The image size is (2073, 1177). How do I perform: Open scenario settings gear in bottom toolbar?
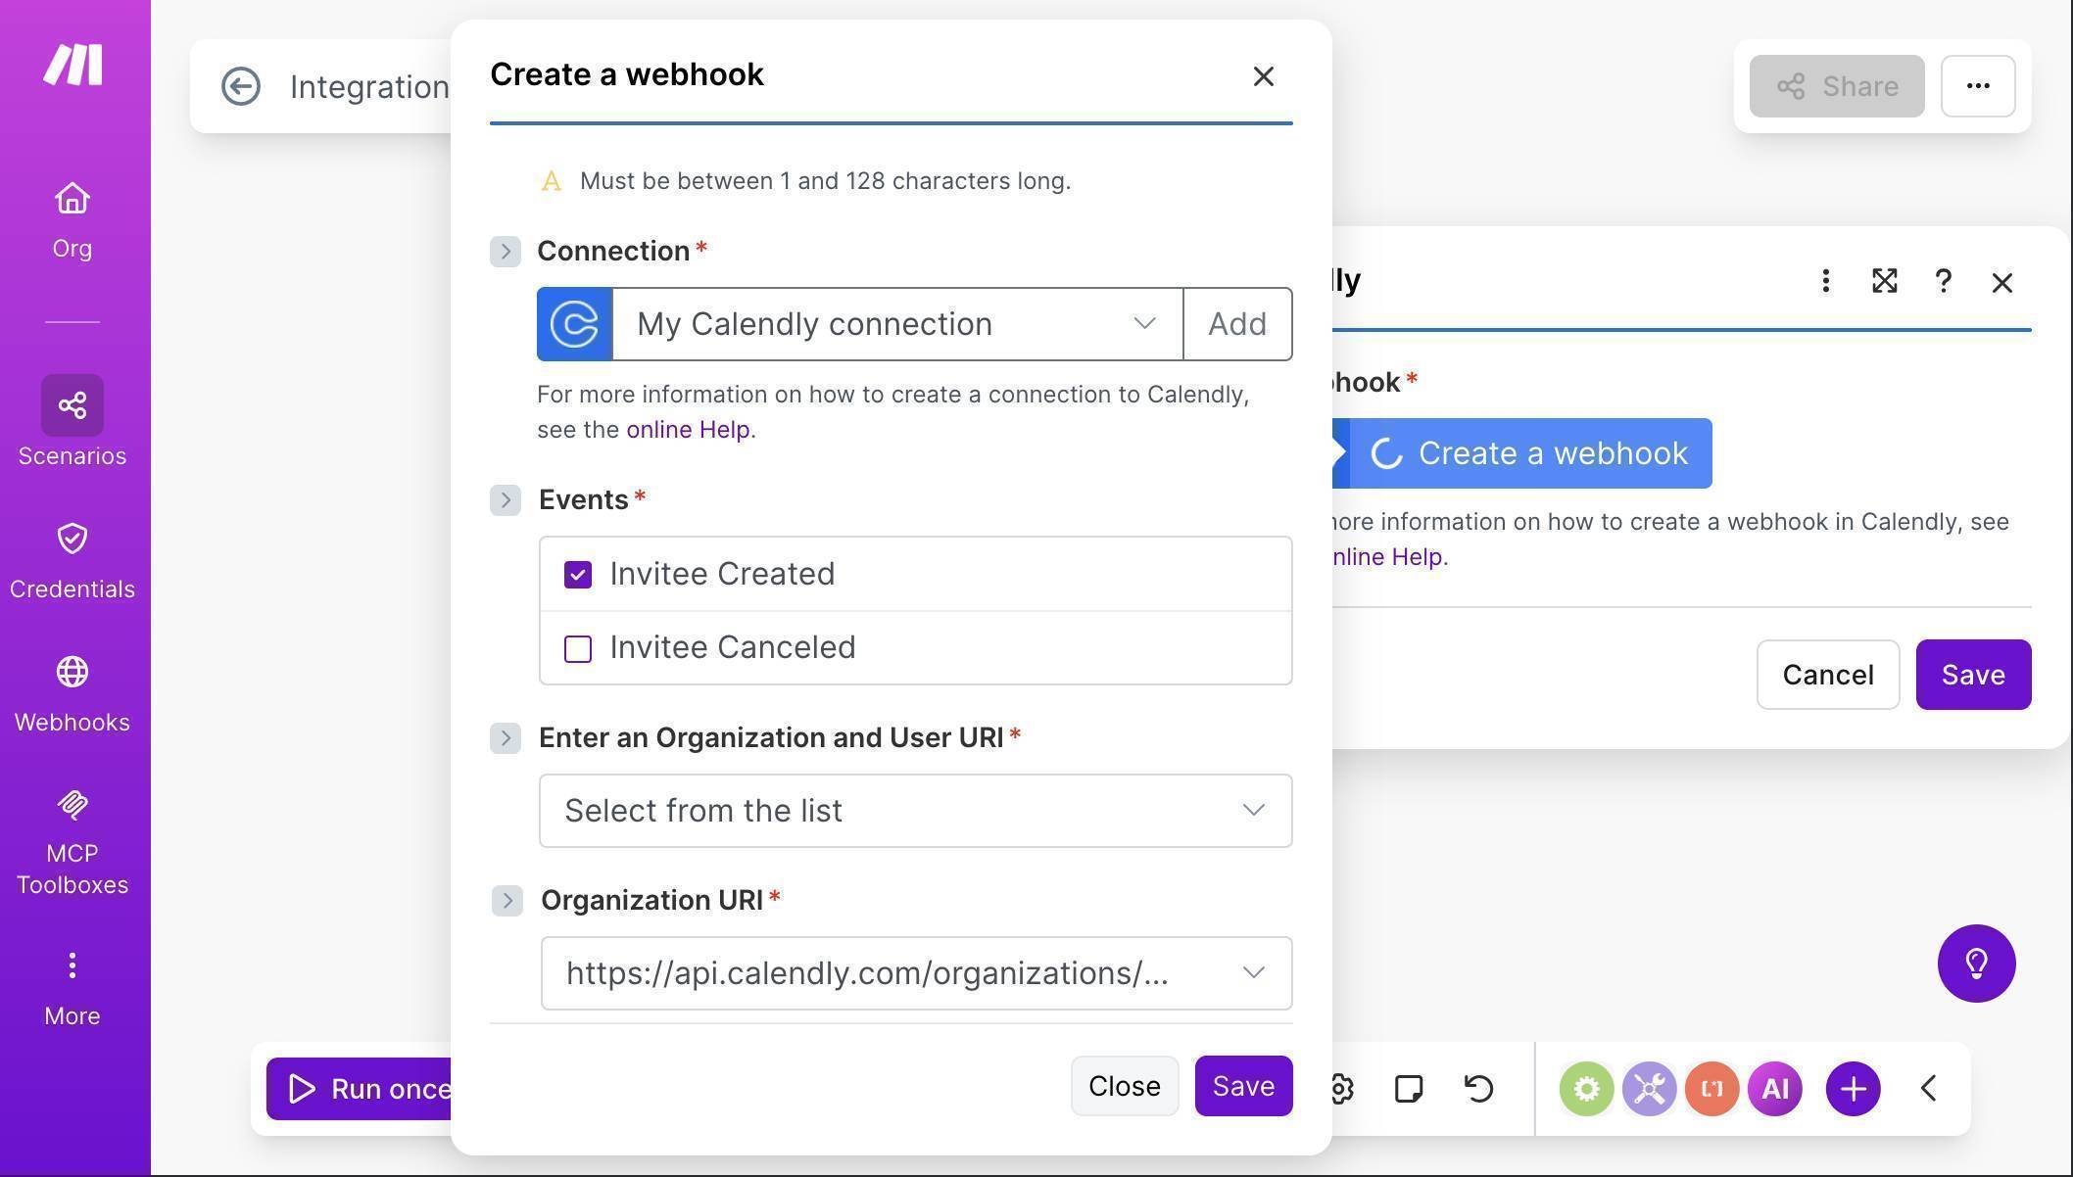(1339, 1087)
